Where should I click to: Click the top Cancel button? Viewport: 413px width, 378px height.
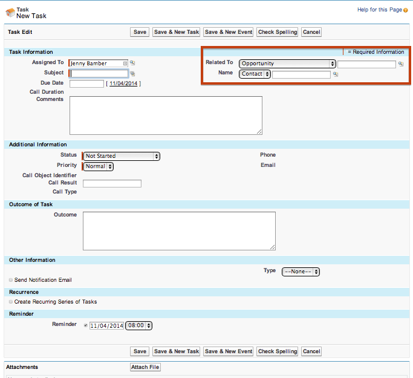[311, 32]
